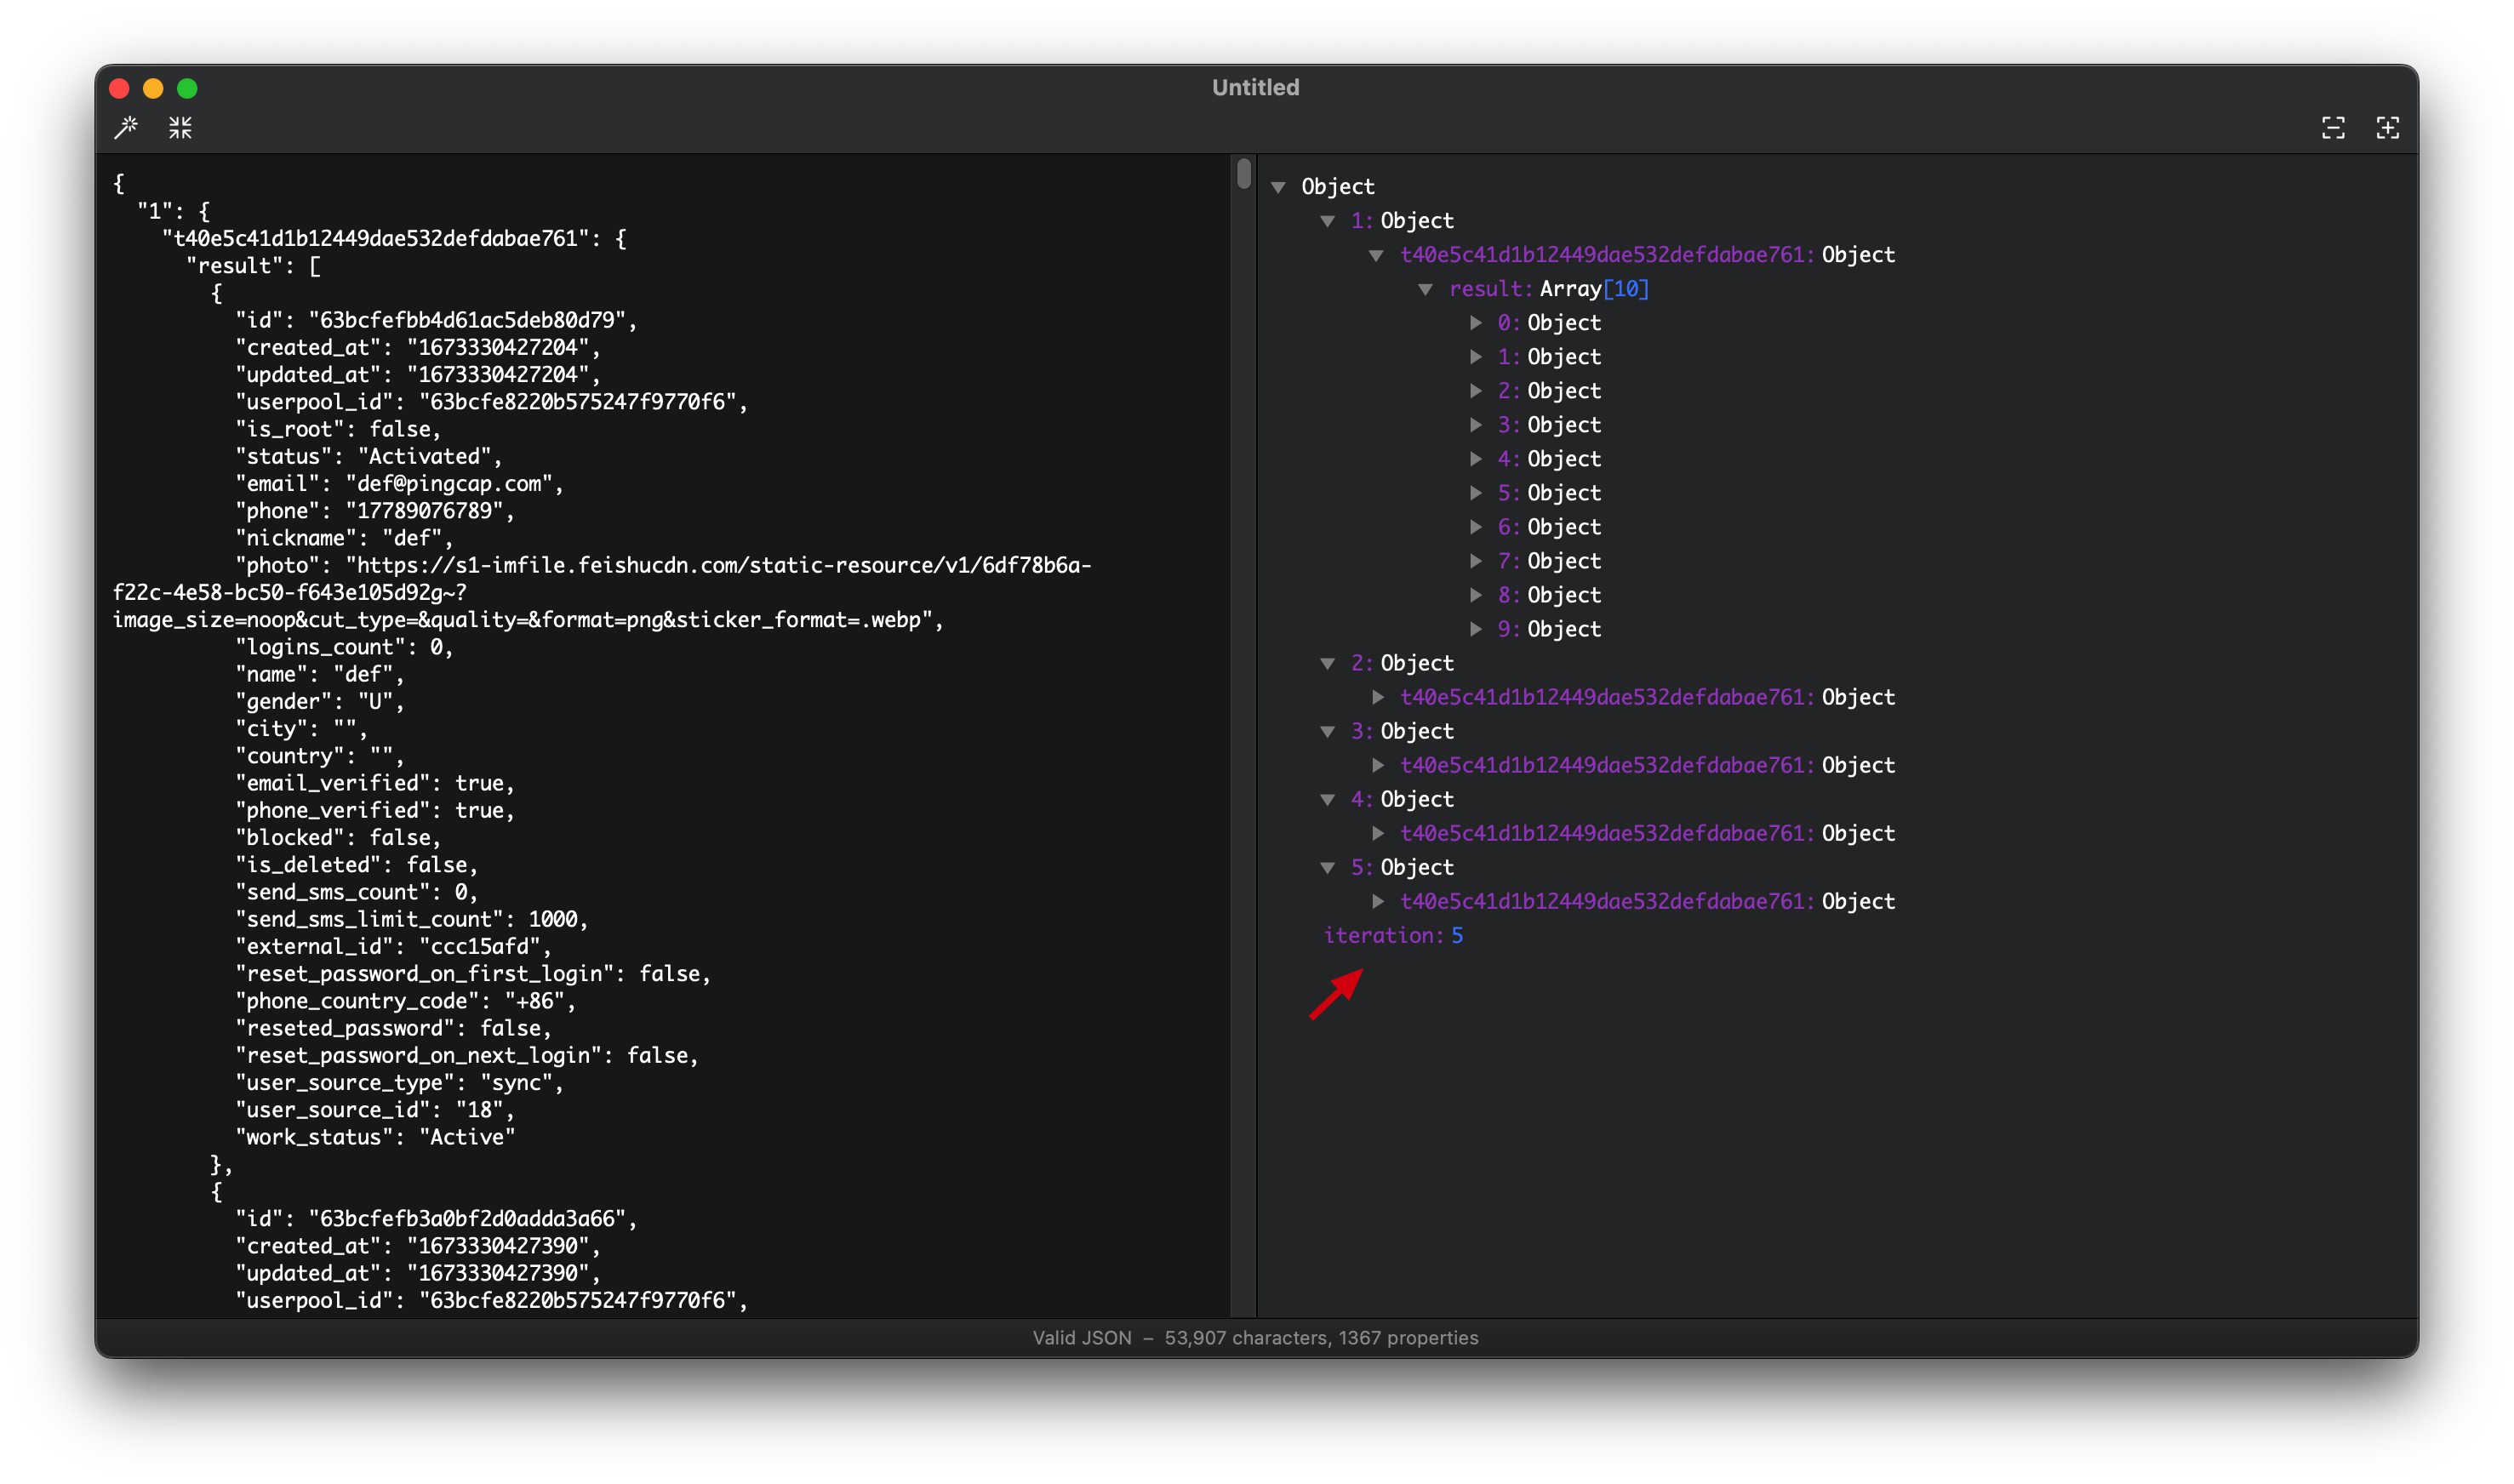Expand array item 0: Object
The image size is (2514, 1484).
tap(1476, 323)
